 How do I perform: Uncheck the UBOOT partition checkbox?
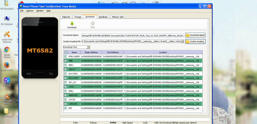click(x=65, y=69)
